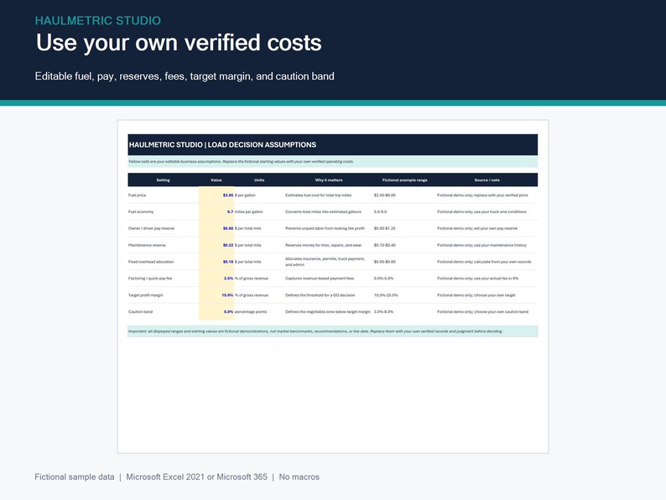Select the 2.5% factoring fee value cell
Image resolution: width=666 pixels, height=500 pixels.
tap(216, 279)
